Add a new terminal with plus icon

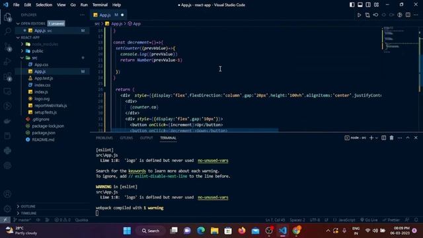click(x=371, y=138)
